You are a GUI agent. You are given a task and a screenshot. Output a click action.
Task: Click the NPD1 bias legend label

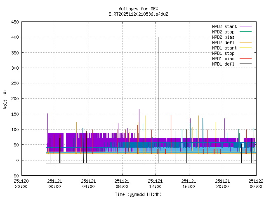point(224,59)
